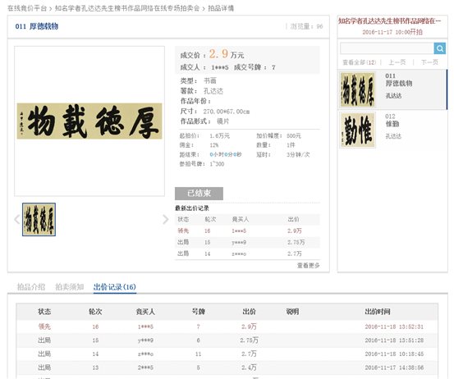Click round 15 row in latest bids
This screenshot has width=454, height=379.
click(x=248, y=242)
